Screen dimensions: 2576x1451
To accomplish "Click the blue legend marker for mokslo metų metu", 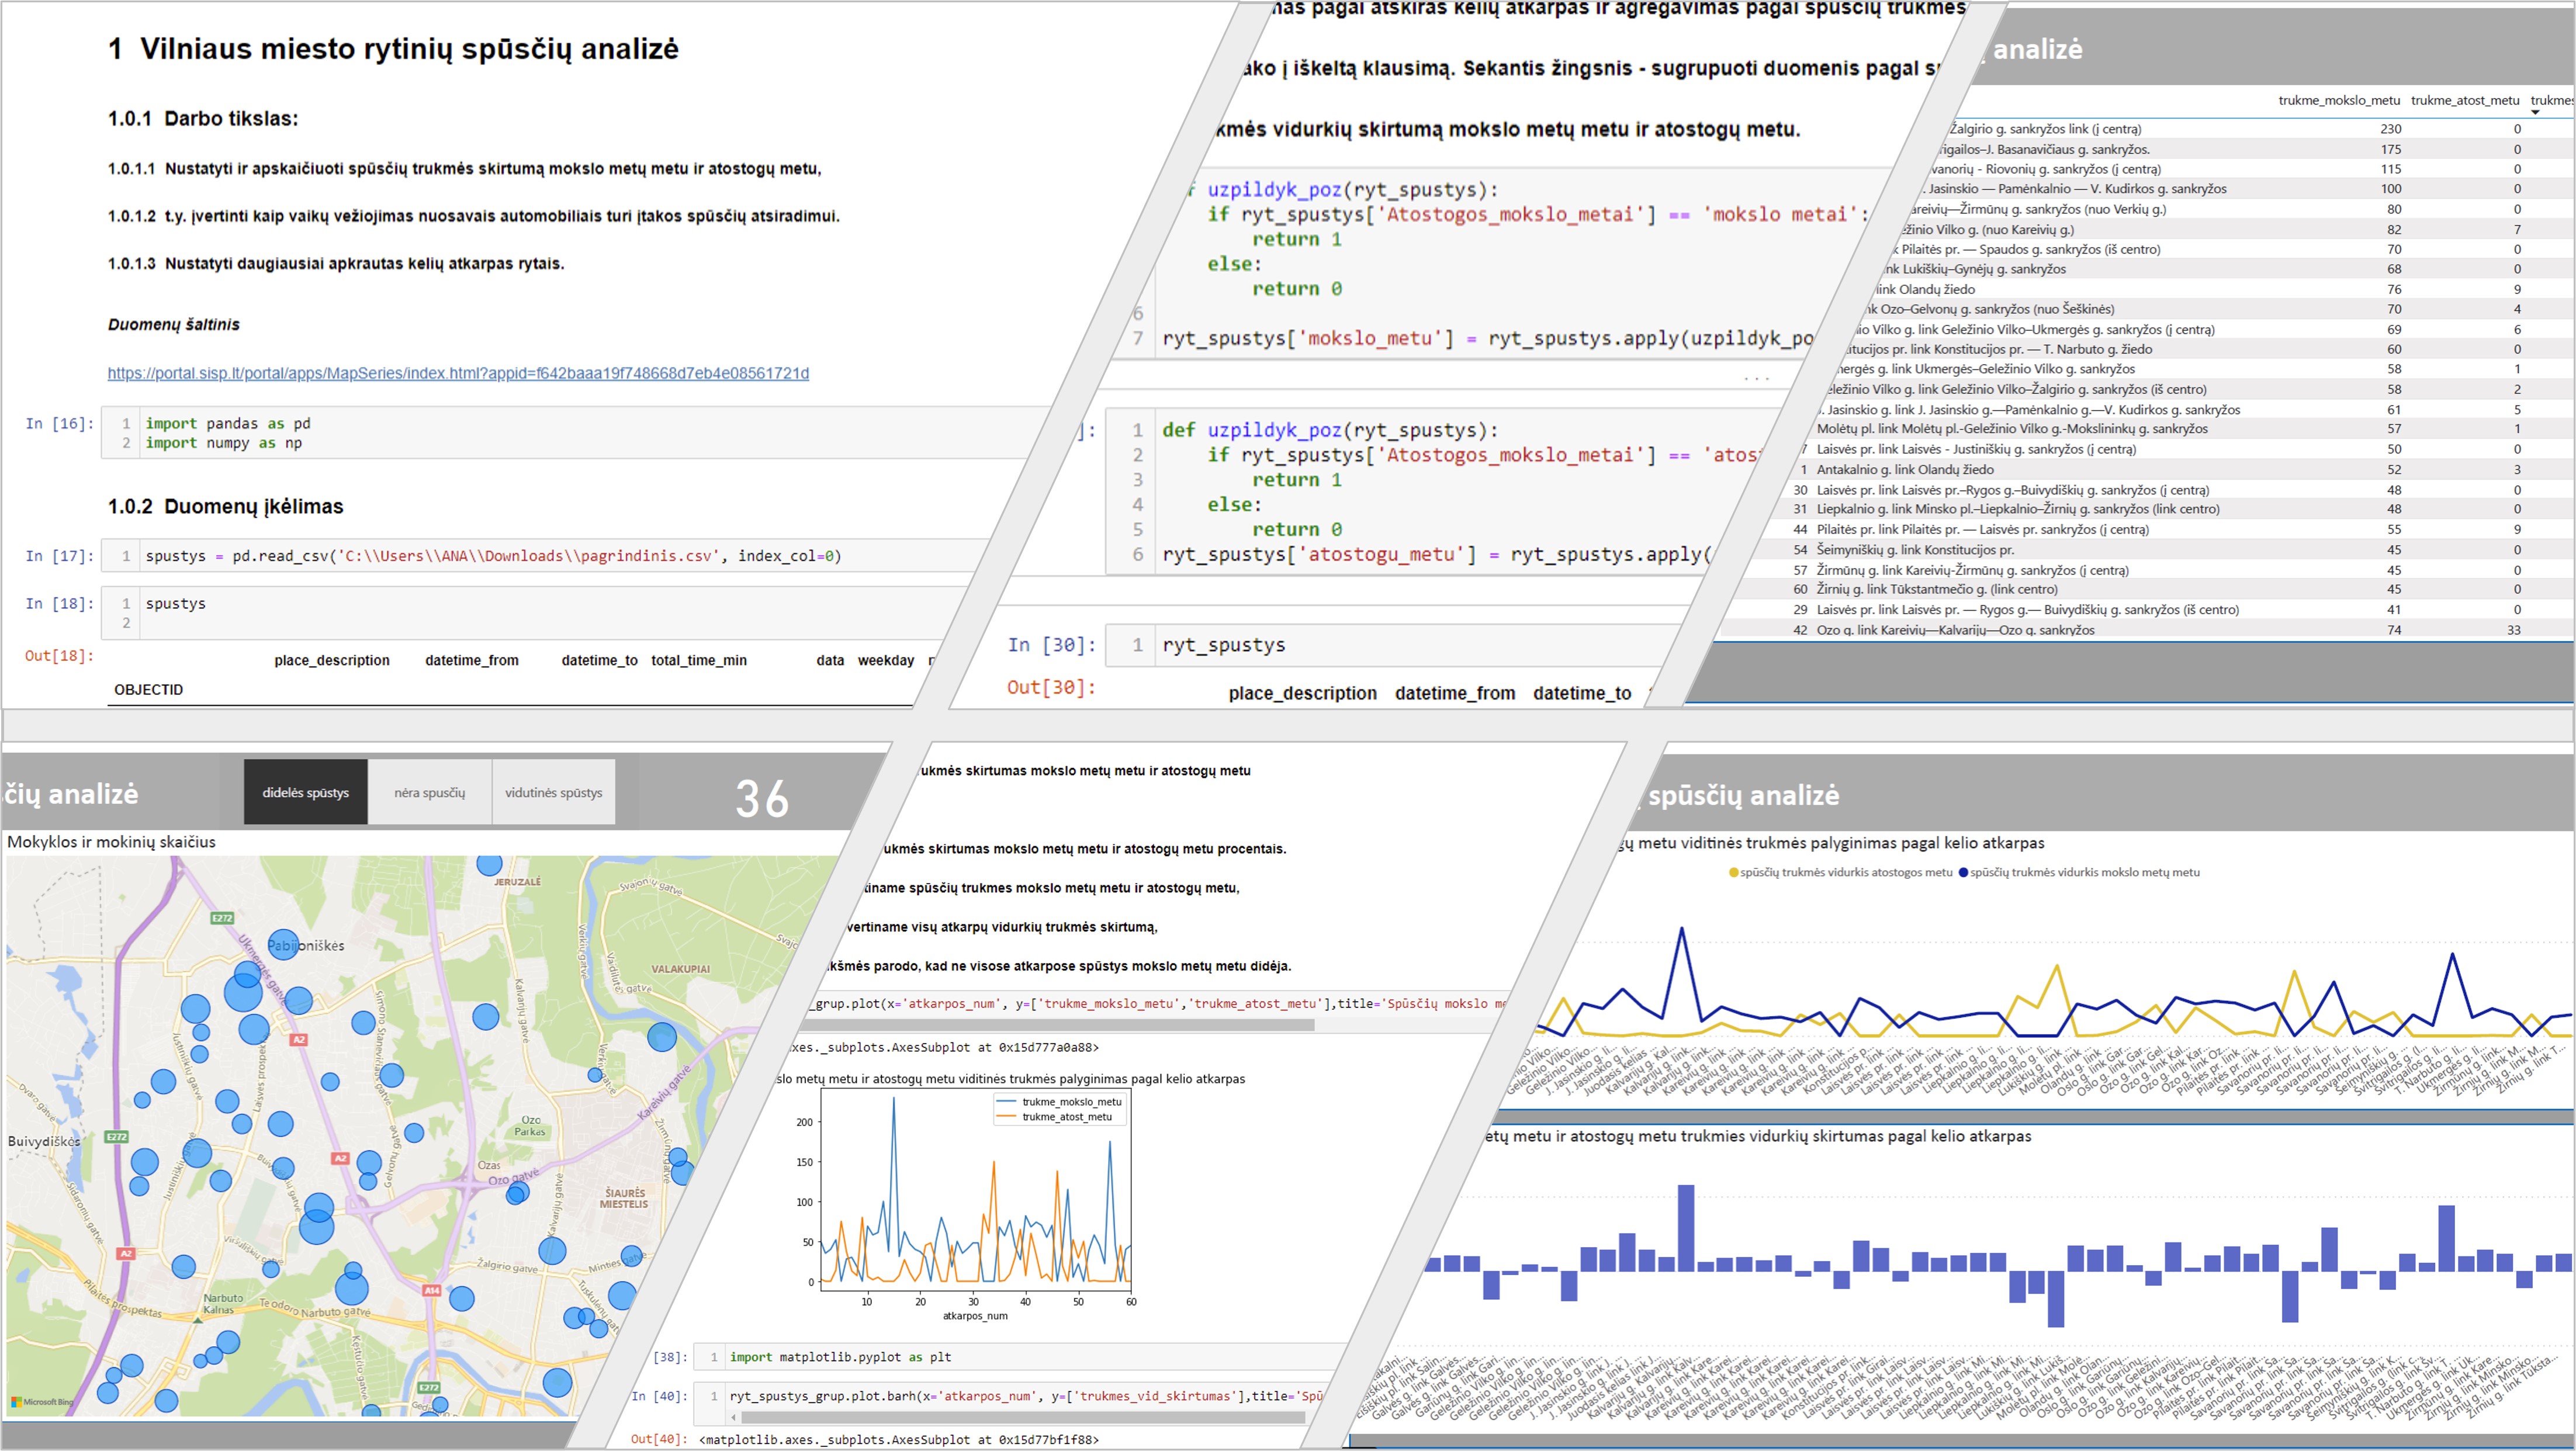I will [1963, 872].
